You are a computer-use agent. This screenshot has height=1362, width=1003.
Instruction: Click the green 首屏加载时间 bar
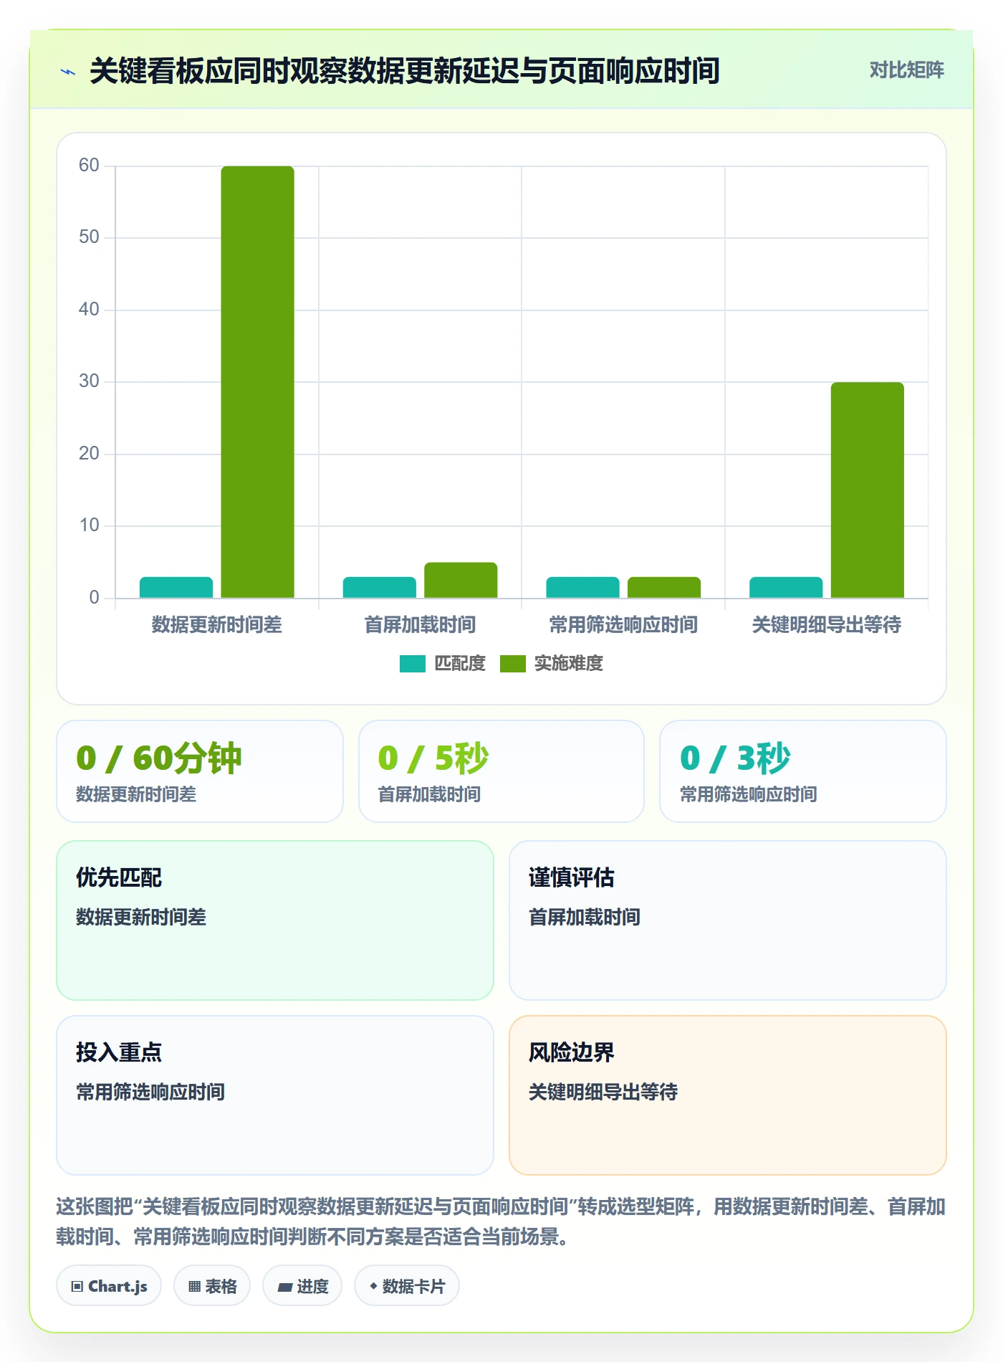461,580
